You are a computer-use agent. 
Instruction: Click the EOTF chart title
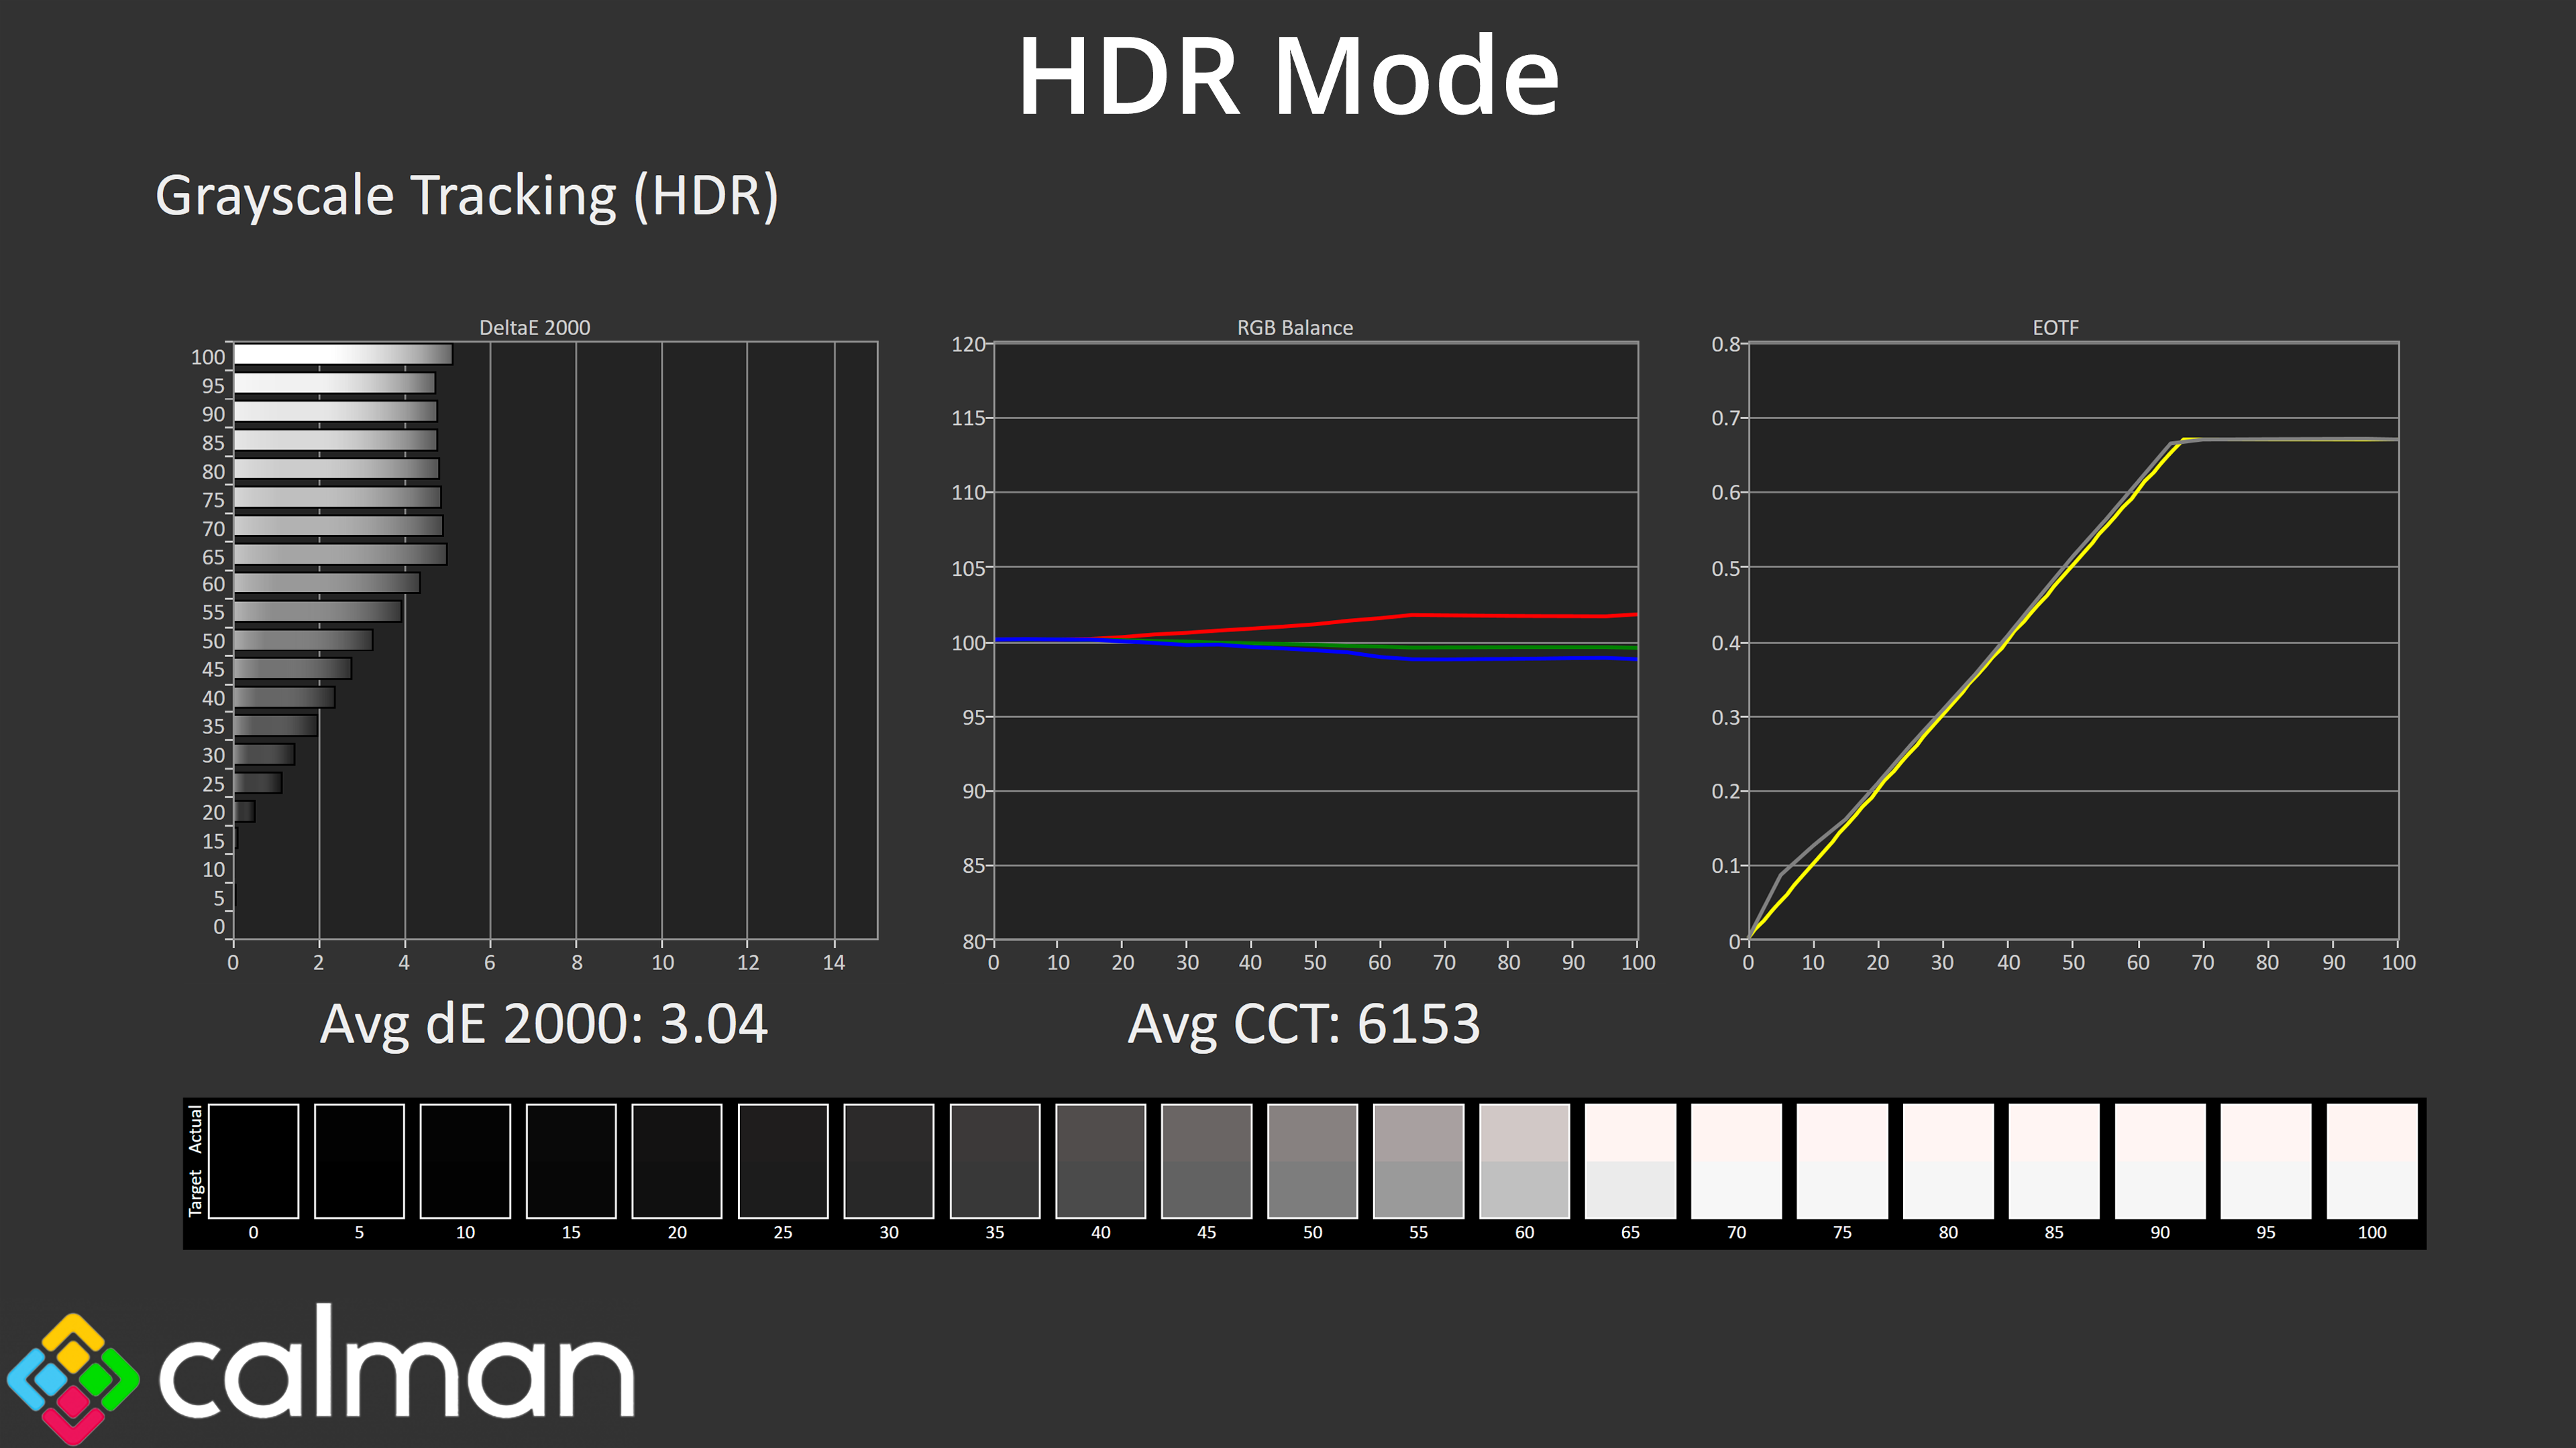point(2055,328)
